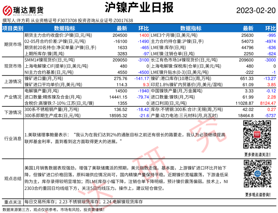278x213 pixels.
Task: Select the 上游情况 category cell
Action: [13, 82]
